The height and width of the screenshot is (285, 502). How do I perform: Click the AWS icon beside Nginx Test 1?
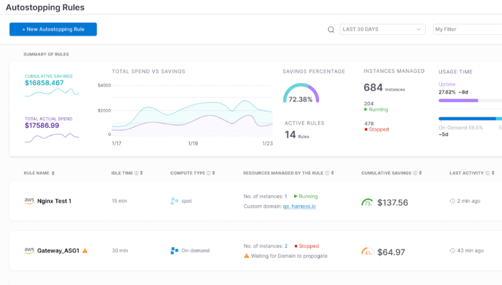click(29, 201)
